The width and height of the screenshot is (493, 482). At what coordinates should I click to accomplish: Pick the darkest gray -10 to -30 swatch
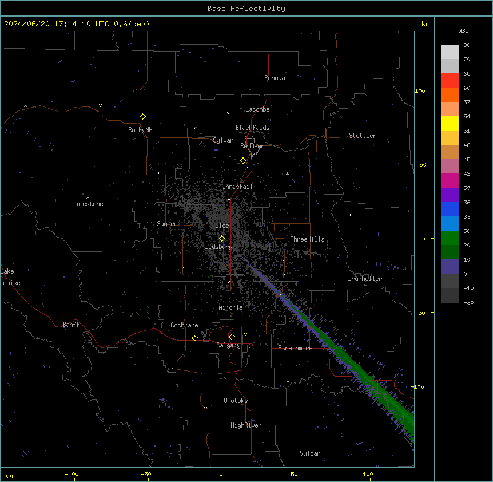(x=450, y=295)
